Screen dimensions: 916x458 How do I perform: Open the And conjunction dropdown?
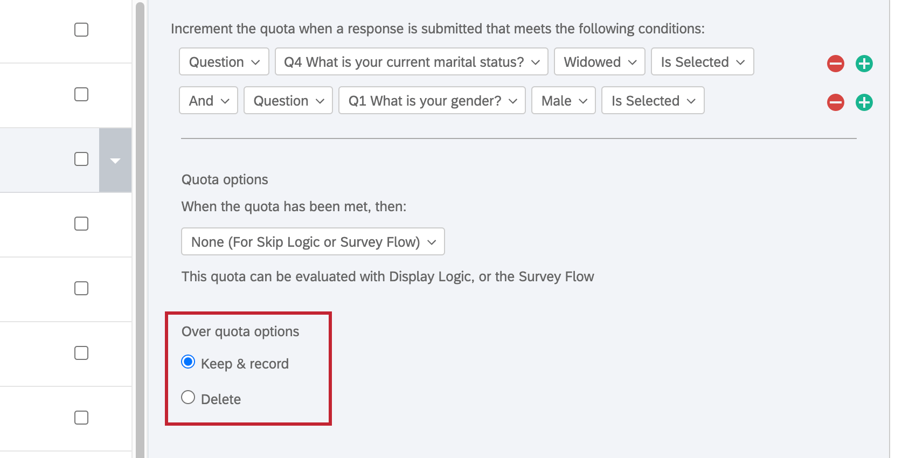tap(209, 100)
